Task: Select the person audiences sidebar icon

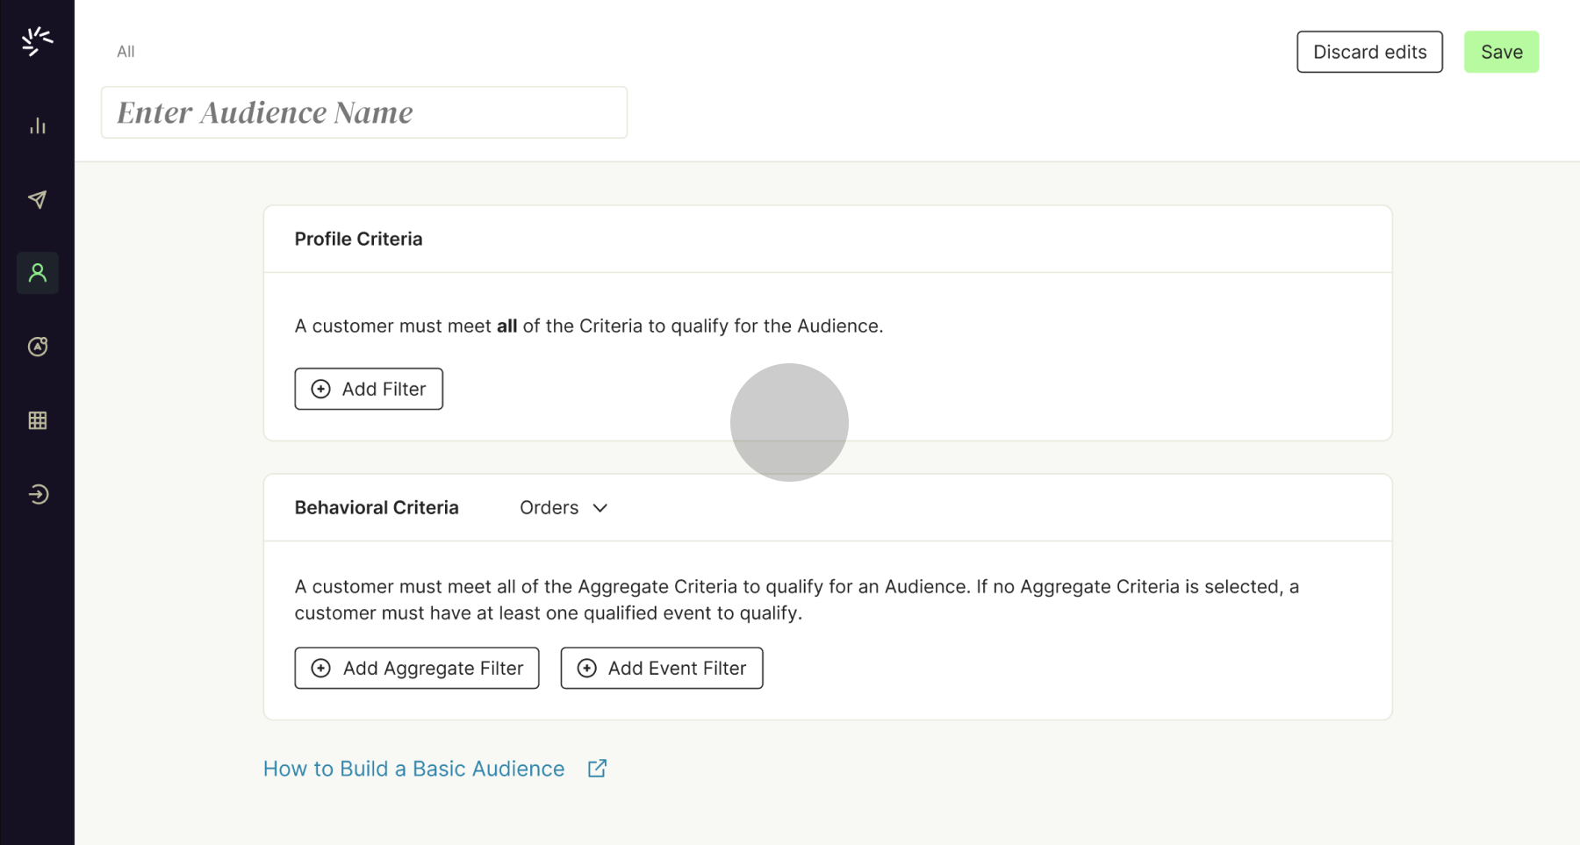Action: (x=38, y=273)
